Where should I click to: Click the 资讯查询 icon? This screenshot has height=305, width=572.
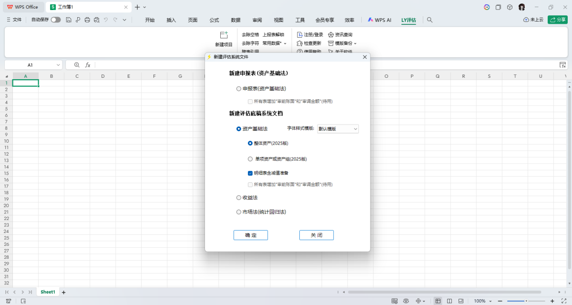[x=343, y=34]
